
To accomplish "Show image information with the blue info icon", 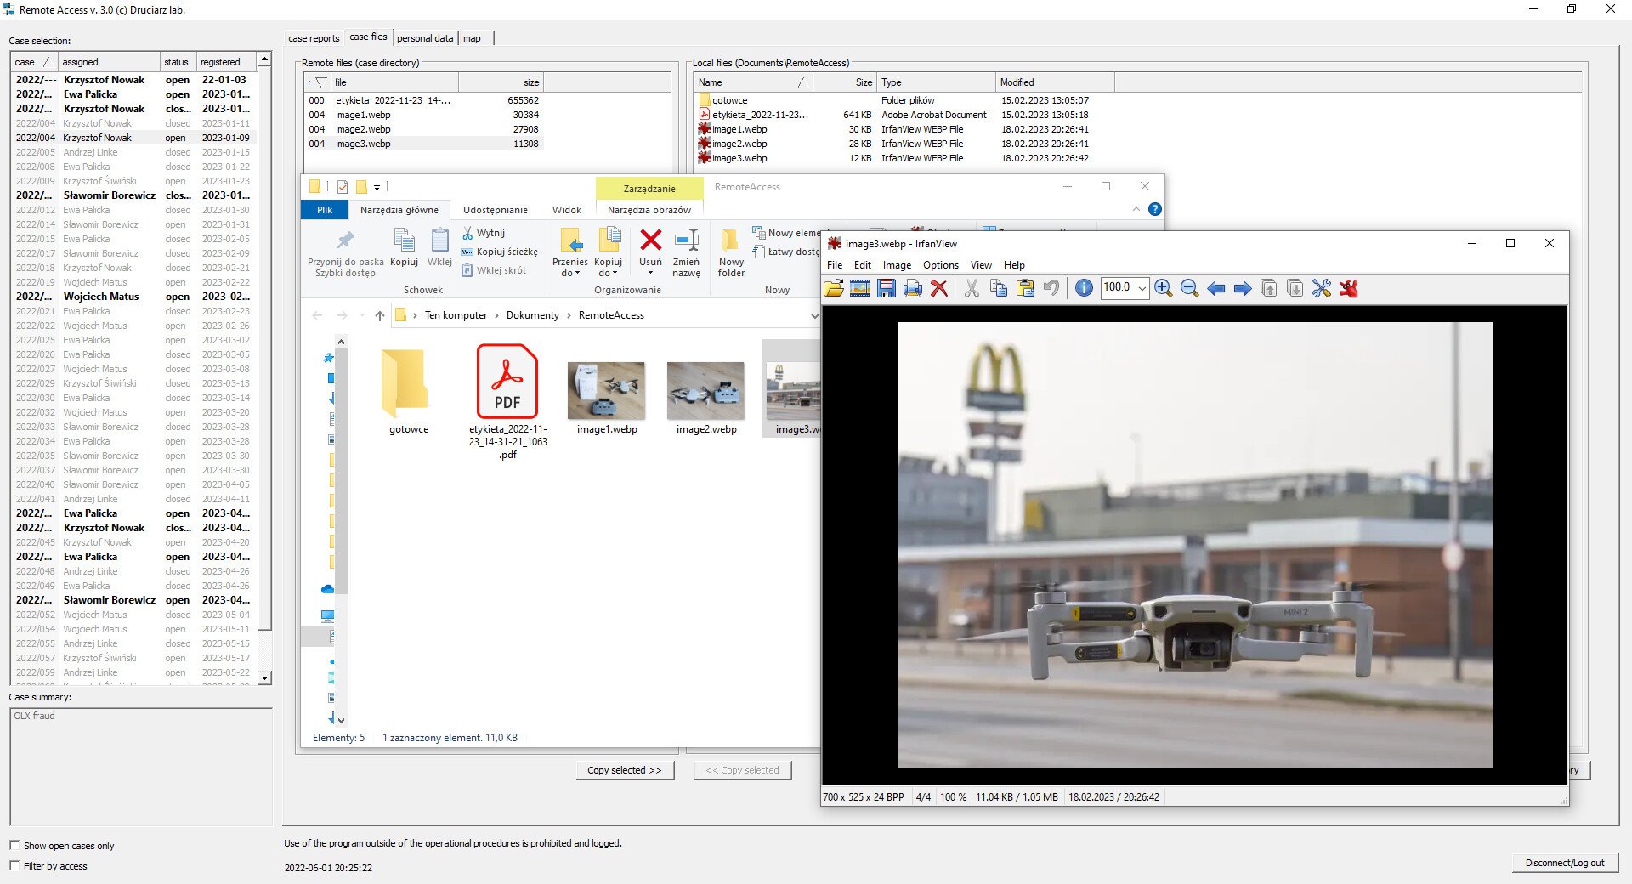I will coord(1084,288).
